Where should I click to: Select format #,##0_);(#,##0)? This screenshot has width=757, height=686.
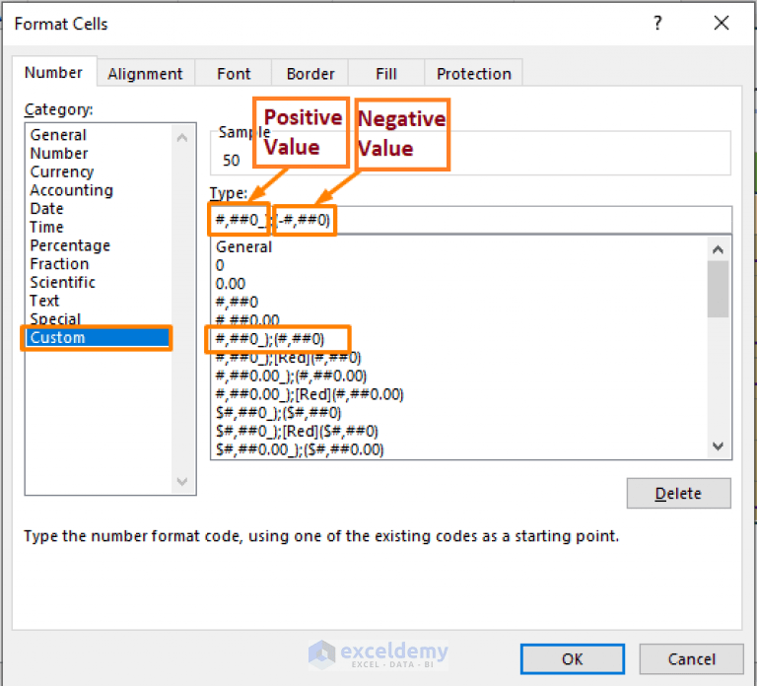[x=269, y=339]
